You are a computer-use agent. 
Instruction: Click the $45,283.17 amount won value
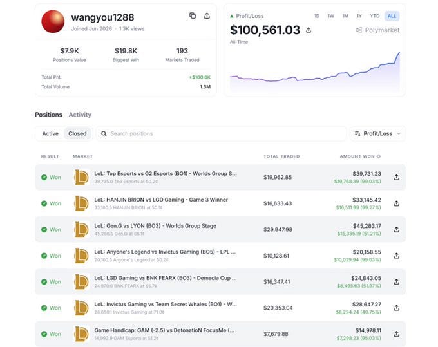367,226
